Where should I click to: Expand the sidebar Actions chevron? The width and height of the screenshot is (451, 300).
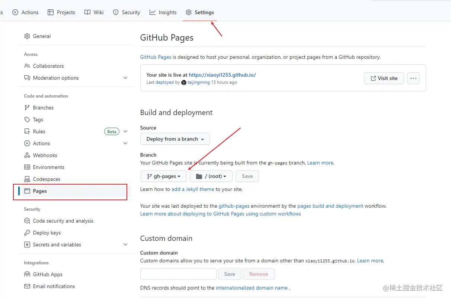(125, 143)
